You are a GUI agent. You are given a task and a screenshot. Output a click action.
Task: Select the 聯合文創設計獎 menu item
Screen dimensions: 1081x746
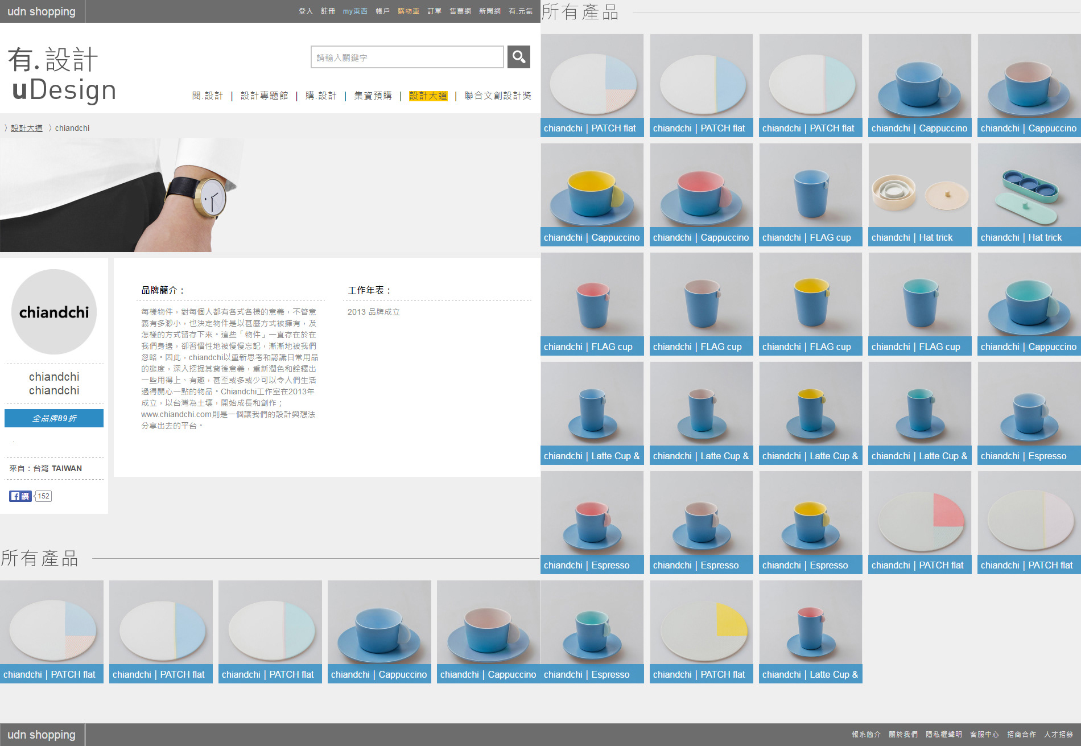498,96
